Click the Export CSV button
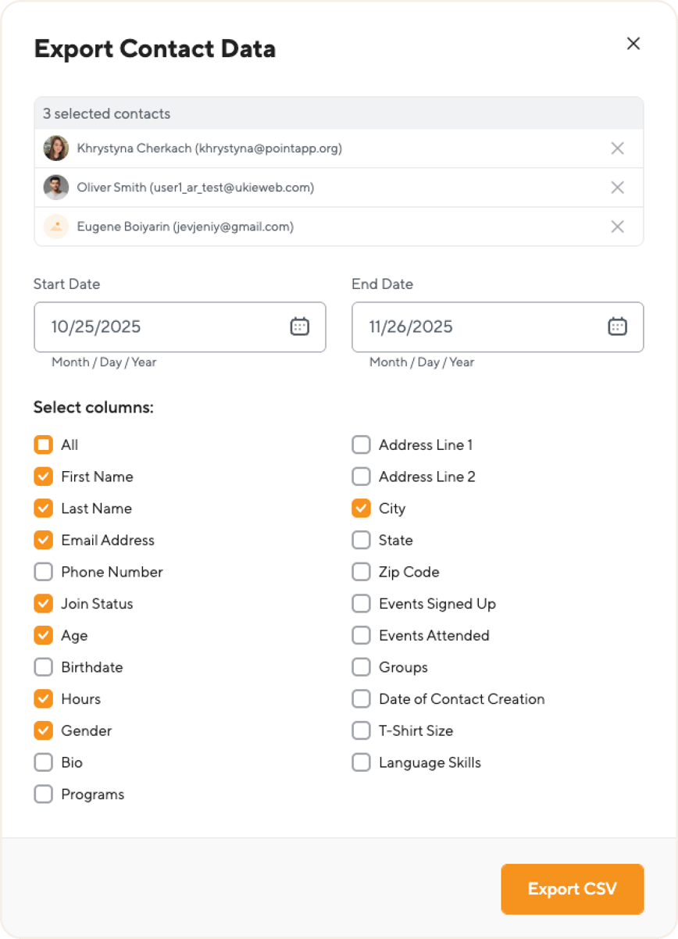The width and height of the screenshot is (678, 939). [573, 889]
